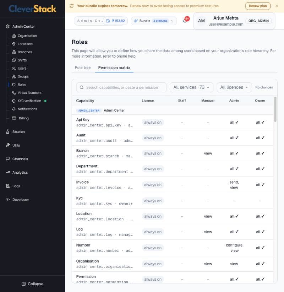Click the Admin Center gear icon
Image resolution: width=284 pixels, height=292 pixels.
tap(7, 26)
